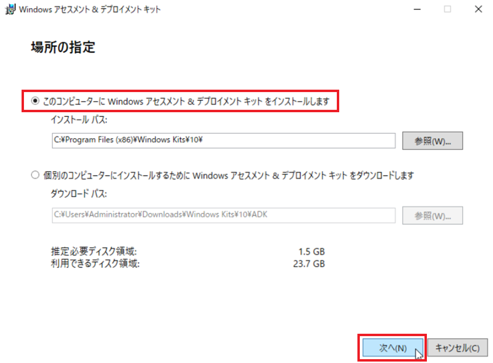Click the 場所の指定 heading
493x363 pixels.
(63, 47)
